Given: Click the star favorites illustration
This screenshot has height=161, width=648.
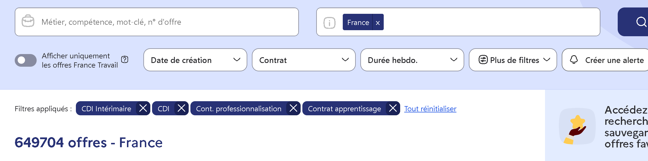Looking at the screenshot, I should [577, 126].
